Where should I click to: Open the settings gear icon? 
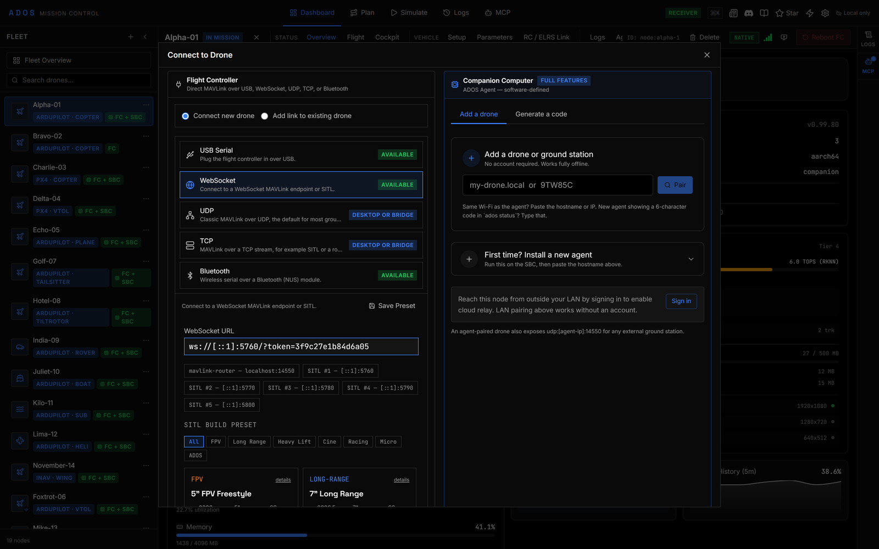click(x=825, y=13)
